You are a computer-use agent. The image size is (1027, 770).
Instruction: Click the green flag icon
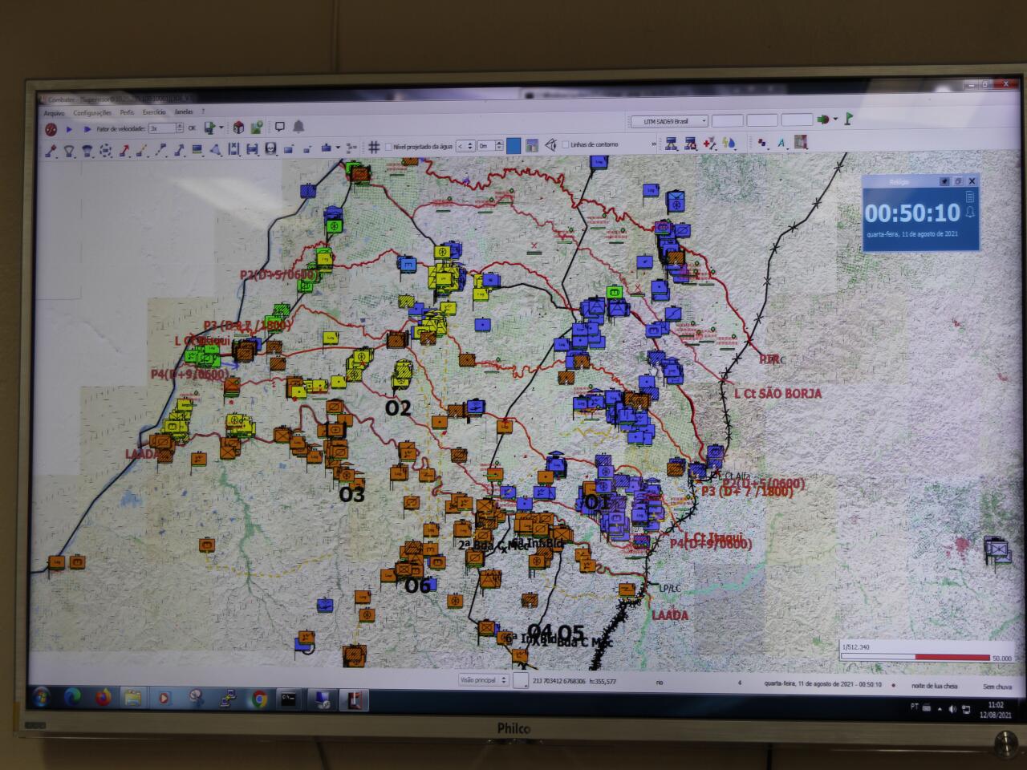pyautogui.click(x=848, y=120)
